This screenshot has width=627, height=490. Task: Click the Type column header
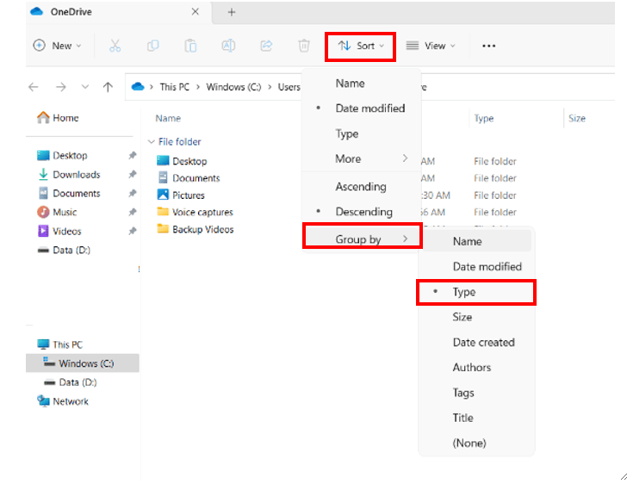(x=484, y=118)
